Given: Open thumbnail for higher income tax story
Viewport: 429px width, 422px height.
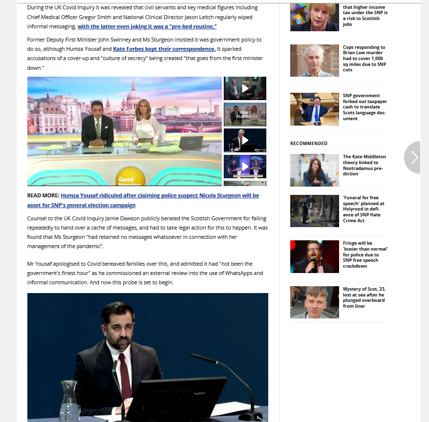Looking at the screenshot, I should (314, 17).
